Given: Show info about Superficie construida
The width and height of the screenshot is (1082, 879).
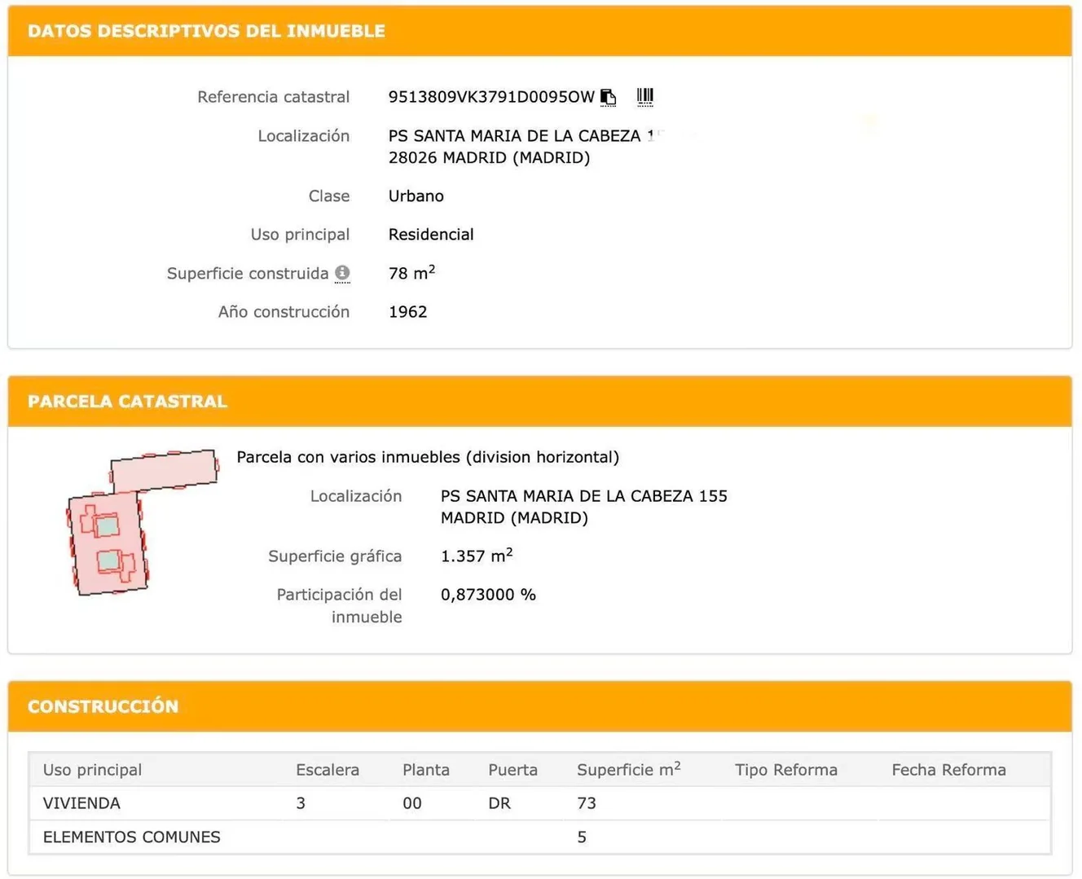Looking at the screenshot, I should click(342, 274).
